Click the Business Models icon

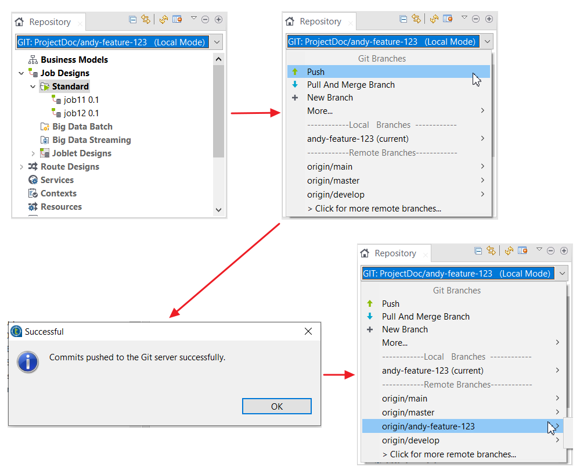[33, 60]
